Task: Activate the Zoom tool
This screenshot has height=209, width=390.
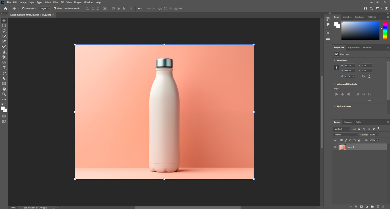Action: tap(4, 94)
